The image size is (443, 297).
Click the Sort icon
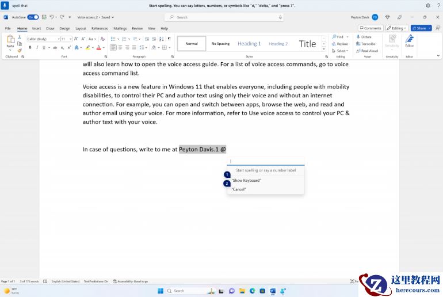tap(161, 39)
